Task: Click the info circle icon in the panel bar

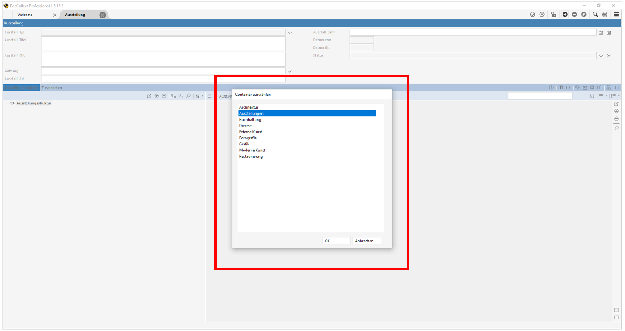Action: (551, 88)
